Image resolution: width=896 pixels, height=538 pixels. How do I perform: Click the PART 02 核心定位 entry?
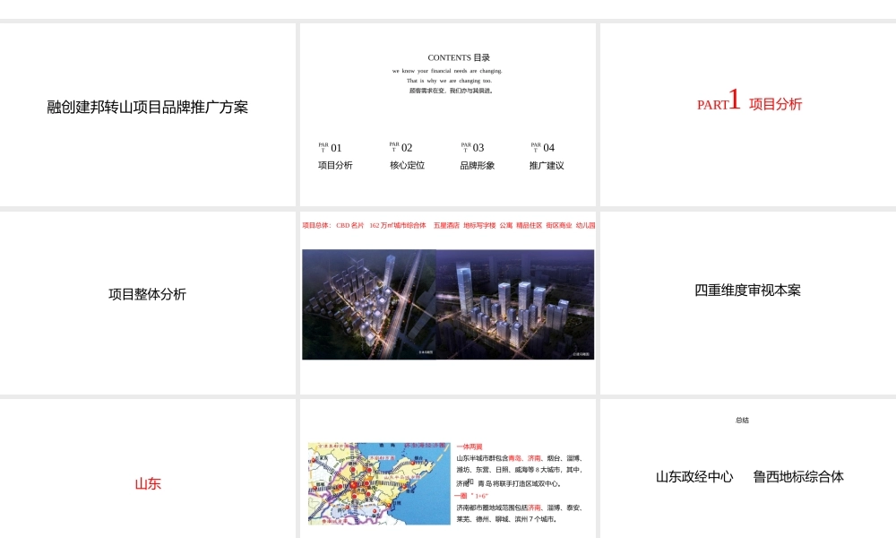406,156
